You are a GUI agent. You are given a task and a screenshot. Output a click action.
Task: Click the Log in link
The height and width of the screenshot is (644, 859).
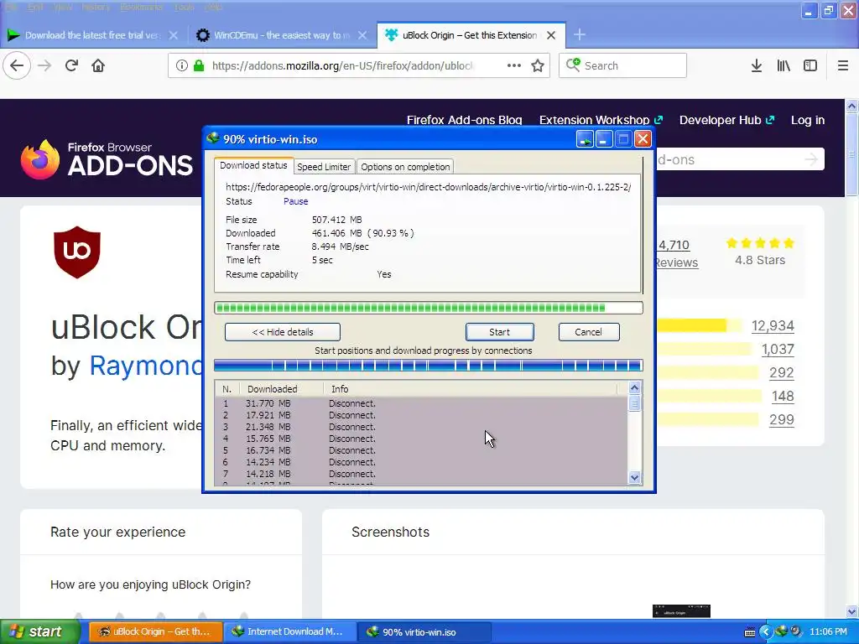click(808, 120)
